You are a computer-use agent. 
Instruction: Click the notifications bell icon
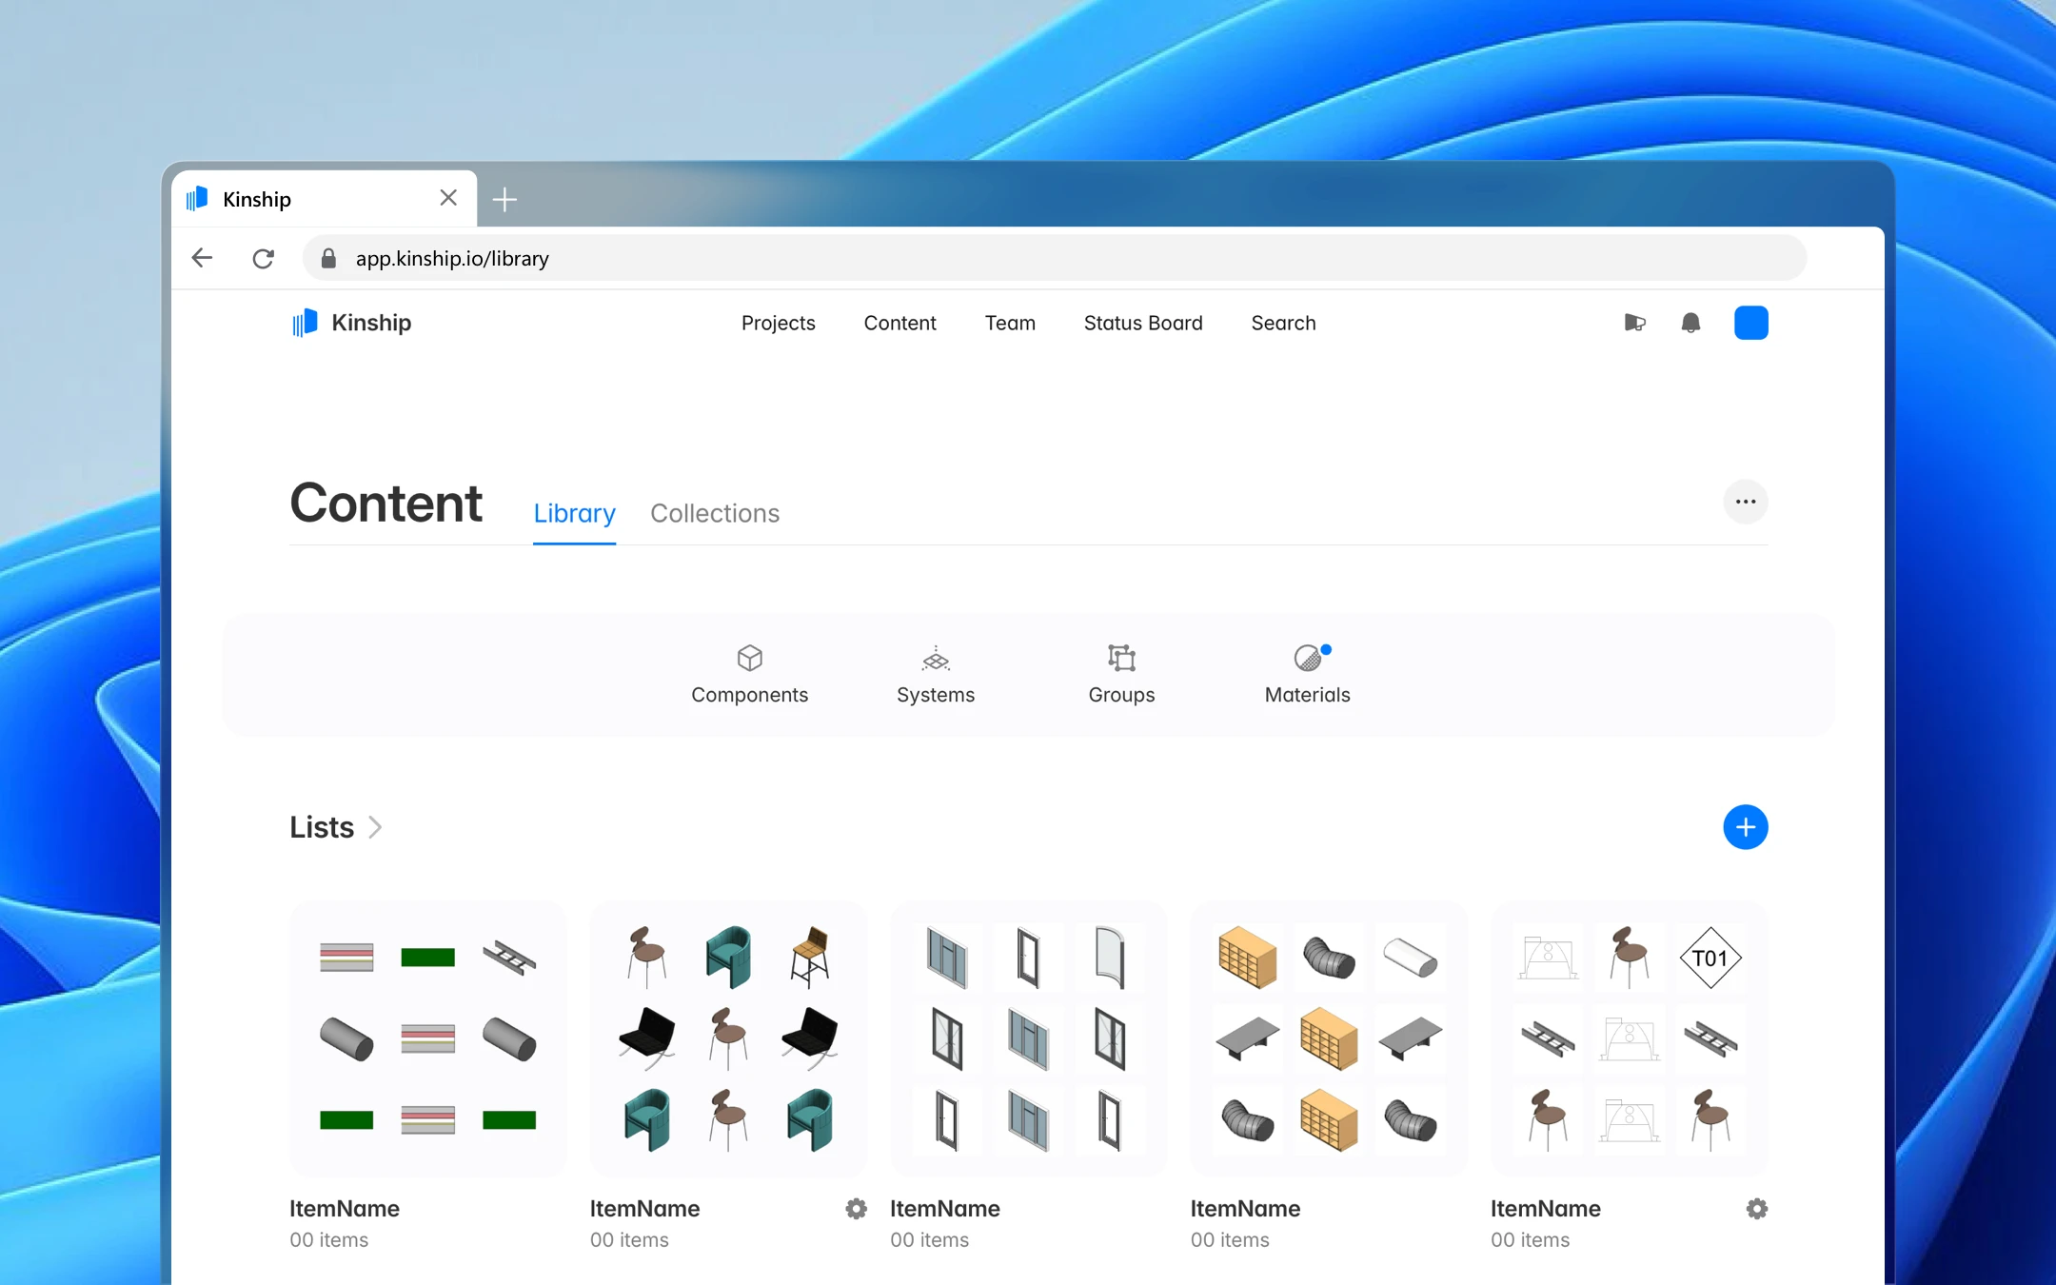point(1690,323)
